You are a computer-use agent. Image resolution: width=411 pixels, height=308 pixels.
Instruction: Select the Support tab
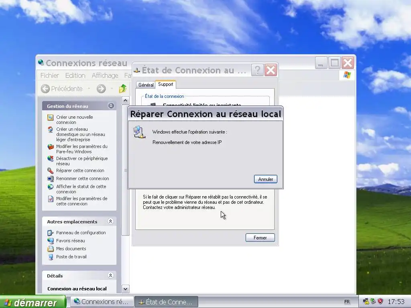(165, 84)
